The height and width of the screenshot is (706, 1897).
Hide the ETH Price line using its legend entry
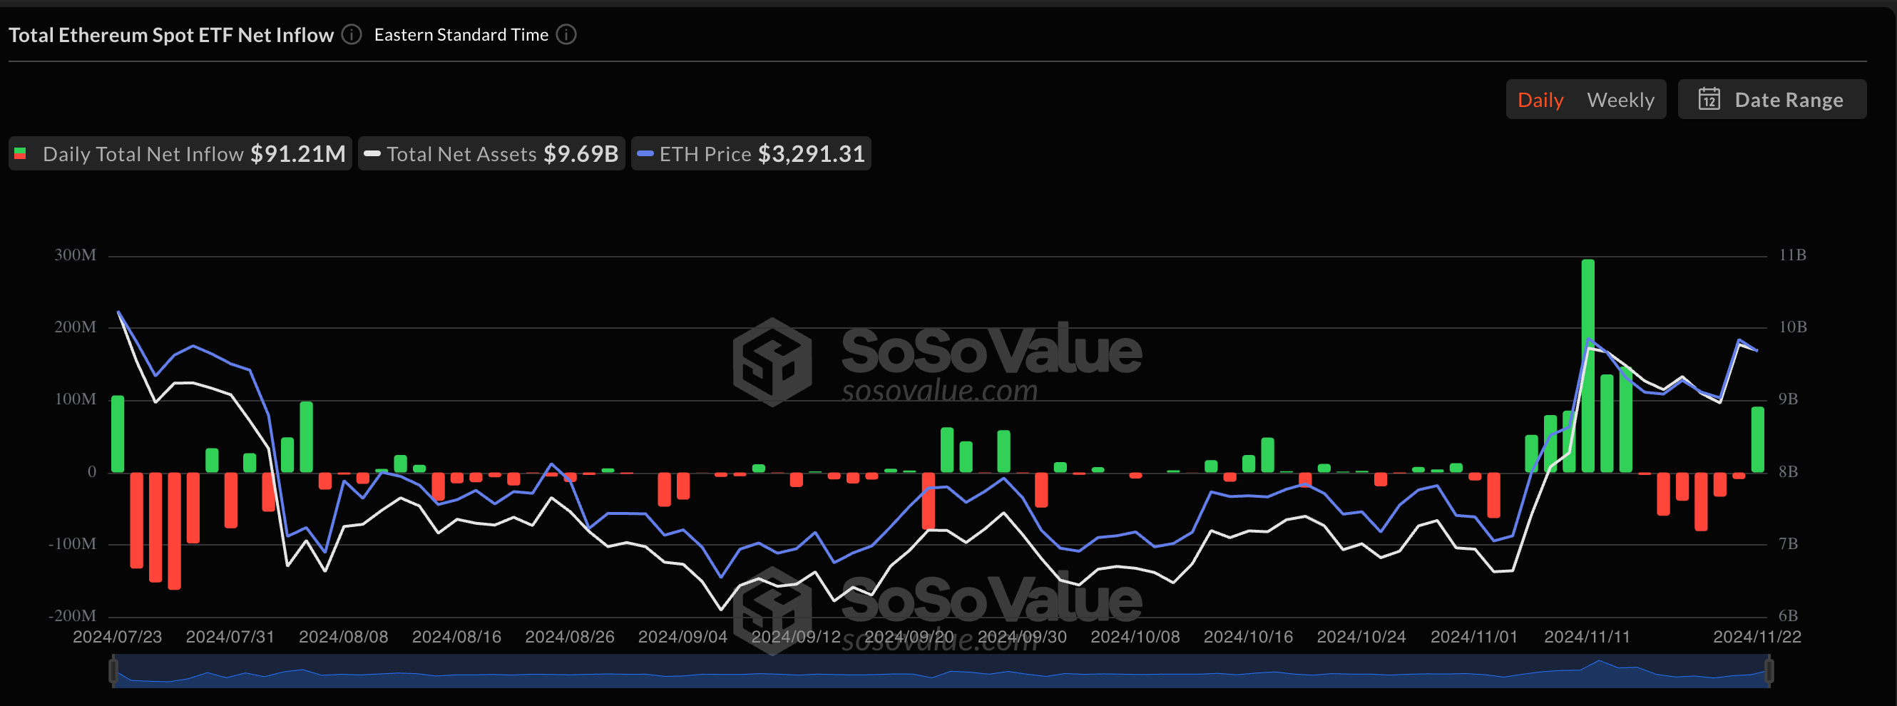(x=750, y=153)
